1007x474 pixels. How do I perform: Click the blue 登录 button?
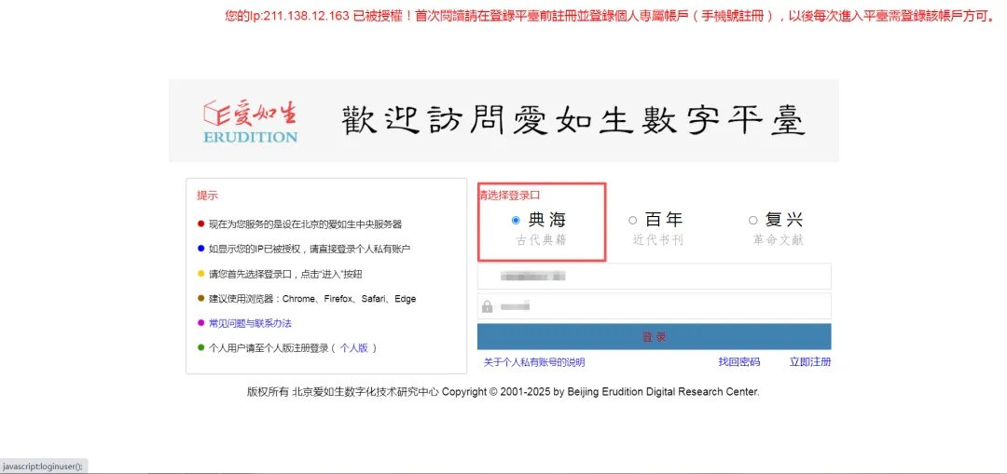(654, 337)
